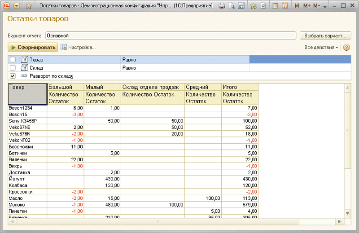Image resolution: width=359 pixels, height=233 pixels.
Task: Click the yellow help question mark icon
Action: tap(346, 47)
